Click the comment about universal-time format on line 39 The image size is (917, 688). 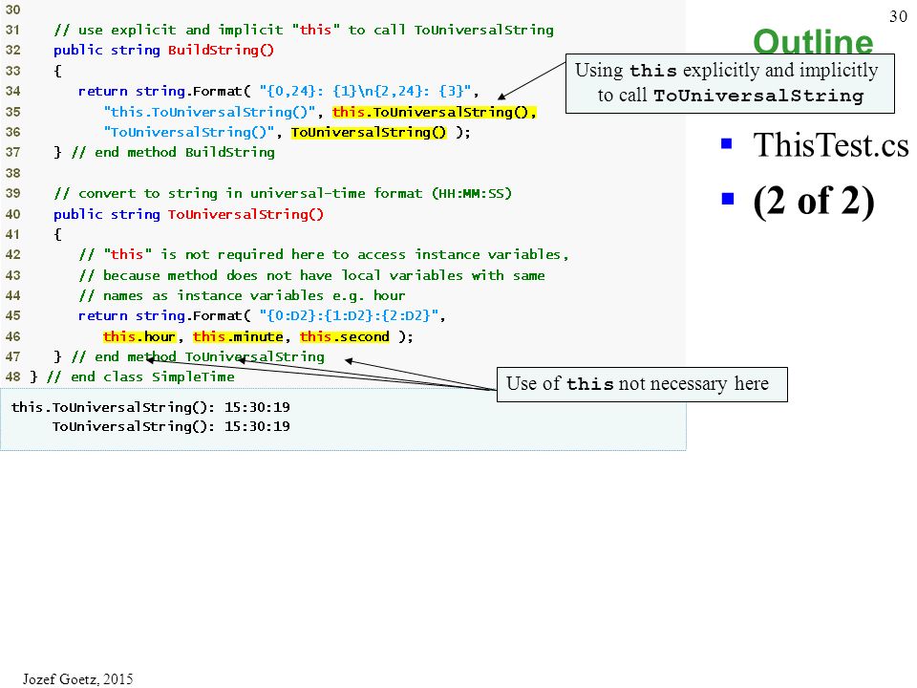[283, 194]
